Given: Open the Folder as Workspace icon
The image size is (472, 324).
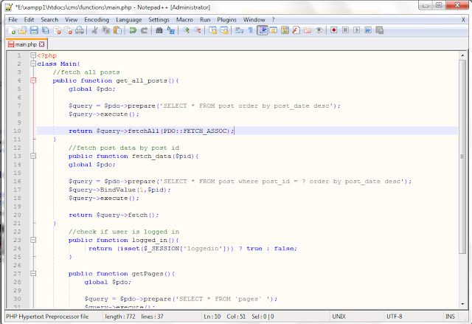Looking at the screenshot, I should click(x=308, y=30).
